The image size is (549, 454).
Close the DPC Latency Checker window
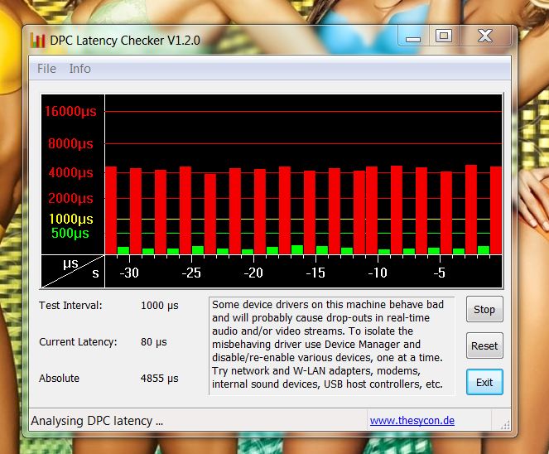(485, 36)
